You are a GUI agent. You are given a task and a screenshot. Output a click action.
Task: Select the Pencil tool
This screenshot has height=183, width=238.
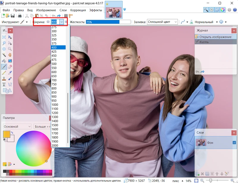pyautogui.click(x=4, y=72)
